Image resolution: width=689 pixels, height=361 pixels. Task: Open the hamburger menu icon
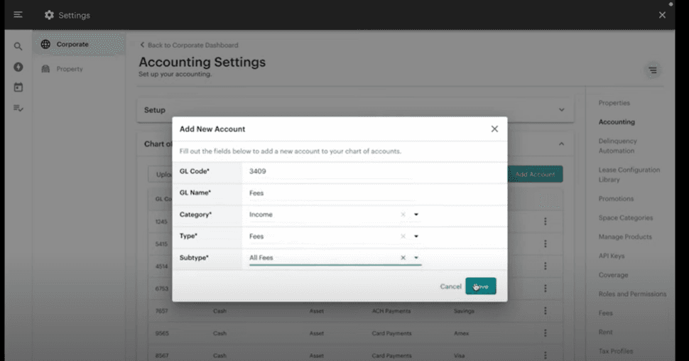(18, 15)
